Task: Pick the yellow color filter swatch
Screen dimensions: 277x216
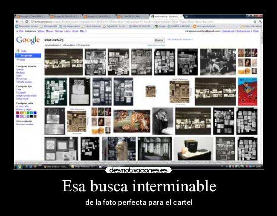Action: pos(25,113)
